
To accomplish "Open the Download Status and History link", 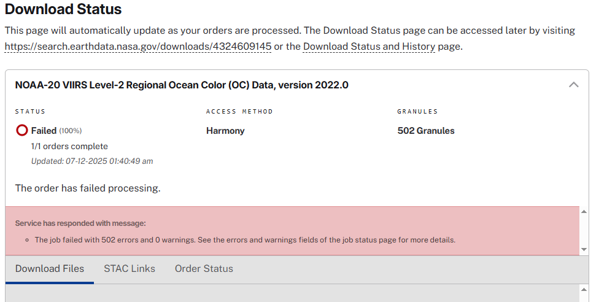I will (369, 47).
